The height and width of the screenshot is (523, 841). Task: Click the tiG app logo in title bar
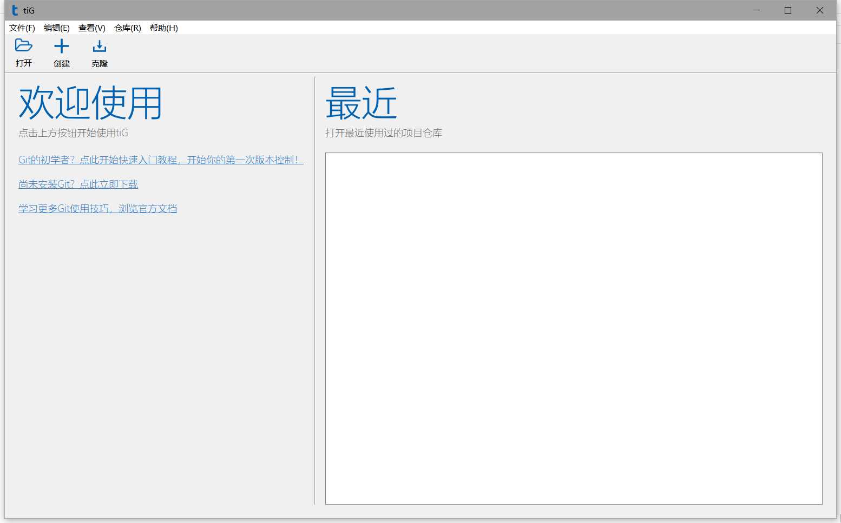15,10
